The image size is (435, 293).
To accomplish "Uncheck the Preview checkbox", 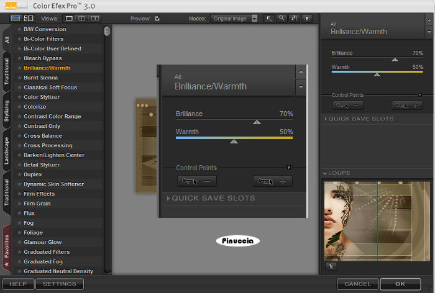I will (x=157, y=18).
